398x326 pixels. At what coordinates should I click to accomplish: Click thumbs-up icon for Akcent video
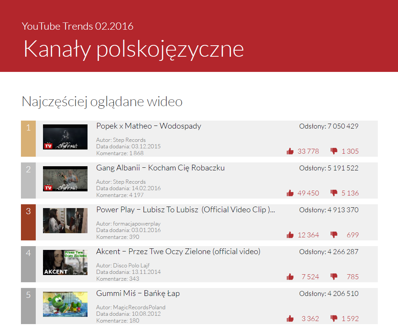290,277
